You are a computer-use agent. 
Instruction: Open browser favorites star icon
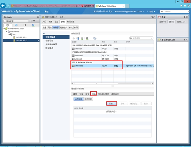[185, 6]
